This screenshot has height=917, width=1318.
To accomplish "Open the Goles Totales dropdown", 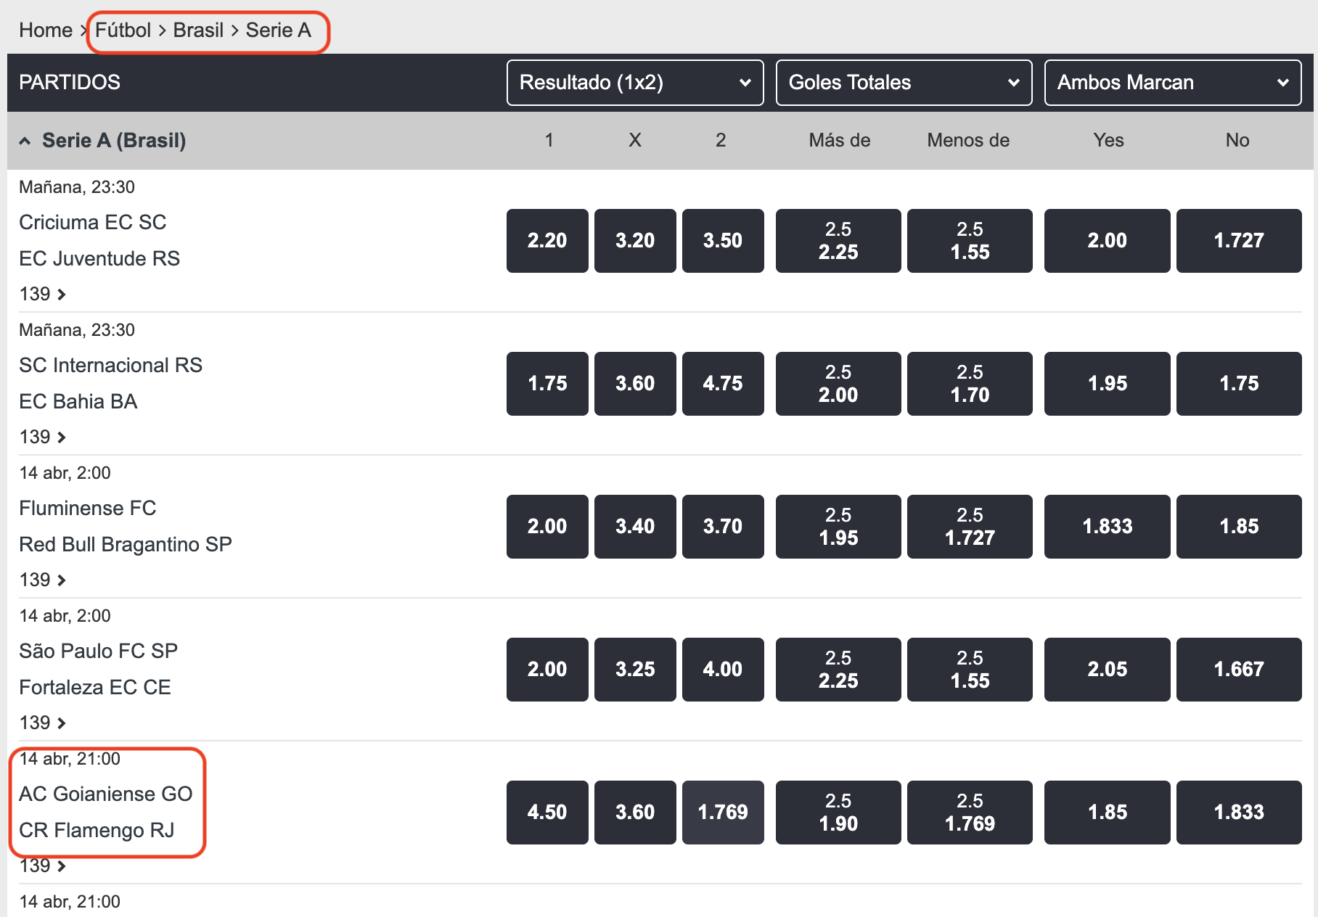I will point(904,83).
